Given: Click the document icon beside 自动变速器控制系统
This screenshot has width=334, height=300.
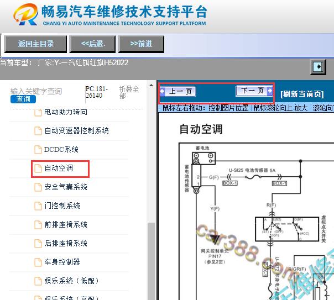Looking at the screenshot, I should click(x=38, y=131).
